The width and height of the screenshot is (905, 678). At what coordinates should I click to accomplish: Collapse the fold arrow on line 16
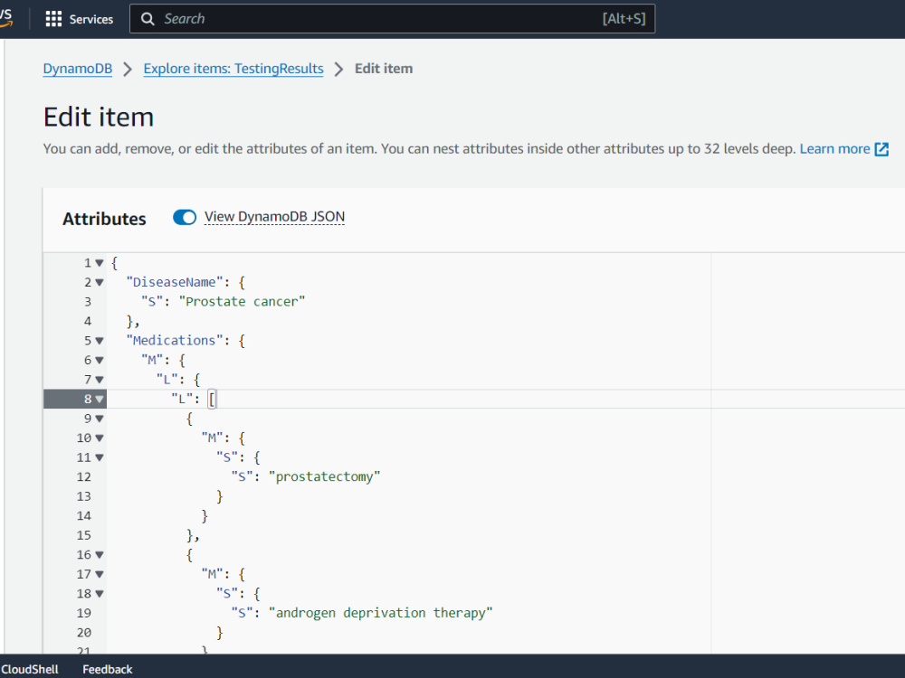pos(100,555)
